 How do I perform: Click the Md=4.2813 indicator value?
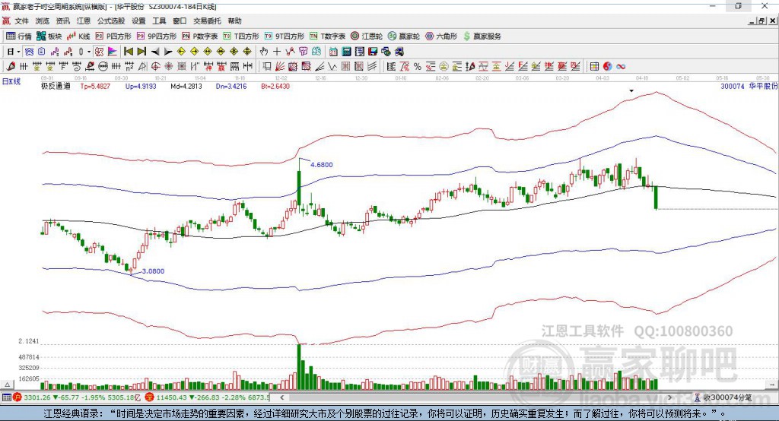tap(186, 87)
